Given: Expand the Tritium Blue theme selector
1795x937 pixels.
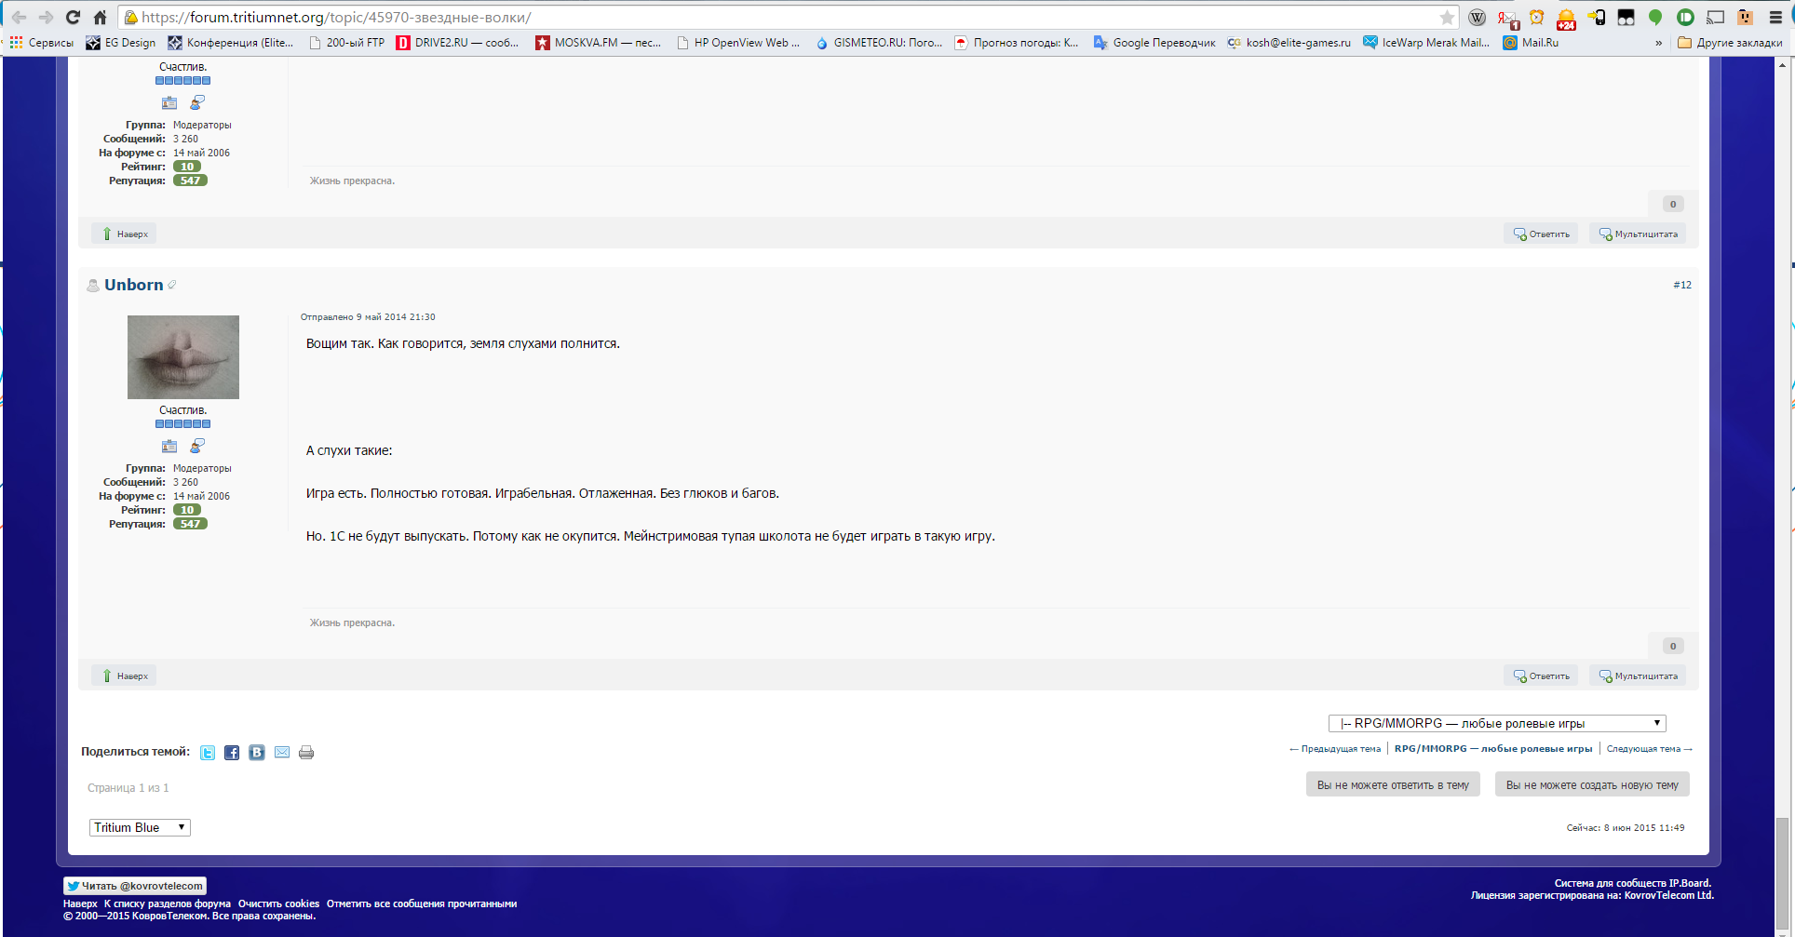Looking at the screenshot, I should click(140, 827).
